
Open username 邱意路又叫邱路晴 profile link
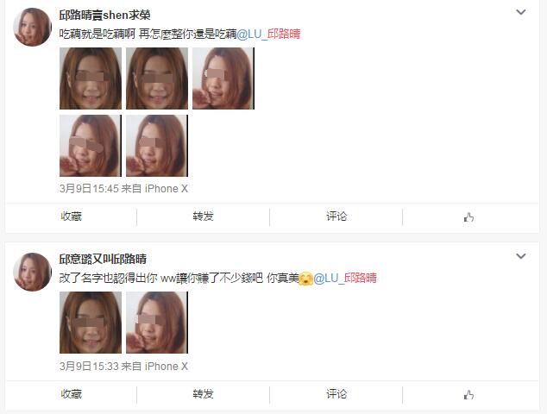point(103,259)
